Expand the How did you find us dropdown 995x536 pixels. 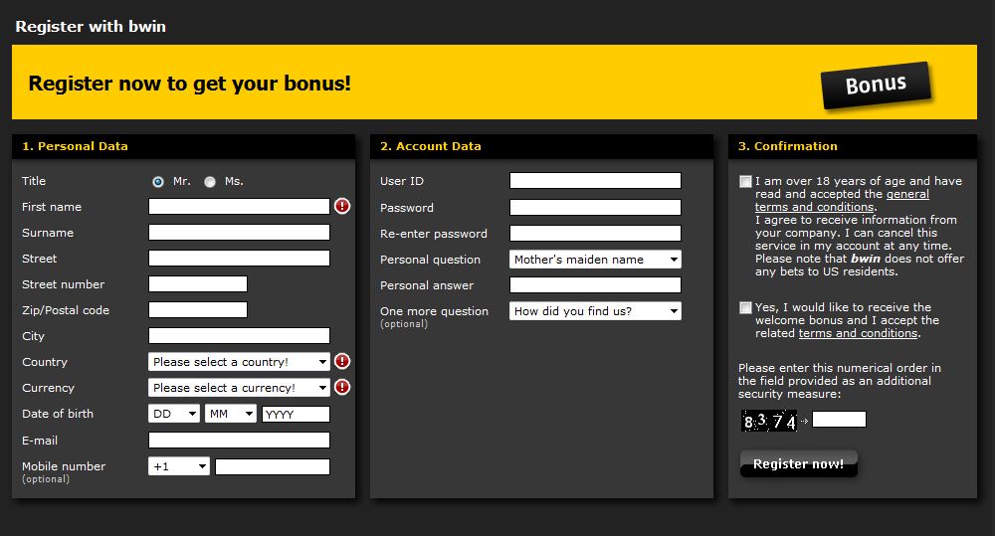[595, 311]
